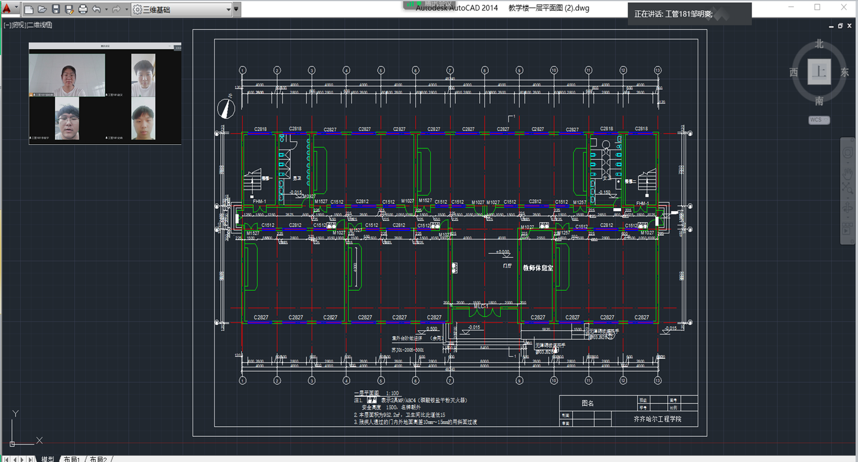
Task: Switch to the 布局1 layout tab
Action: click(71, 458)
